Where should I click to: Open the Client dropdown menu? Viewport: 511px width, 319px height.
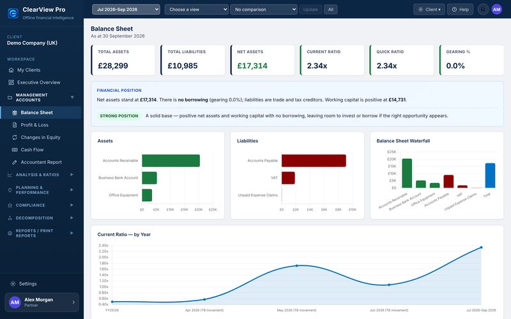(429, 10)
